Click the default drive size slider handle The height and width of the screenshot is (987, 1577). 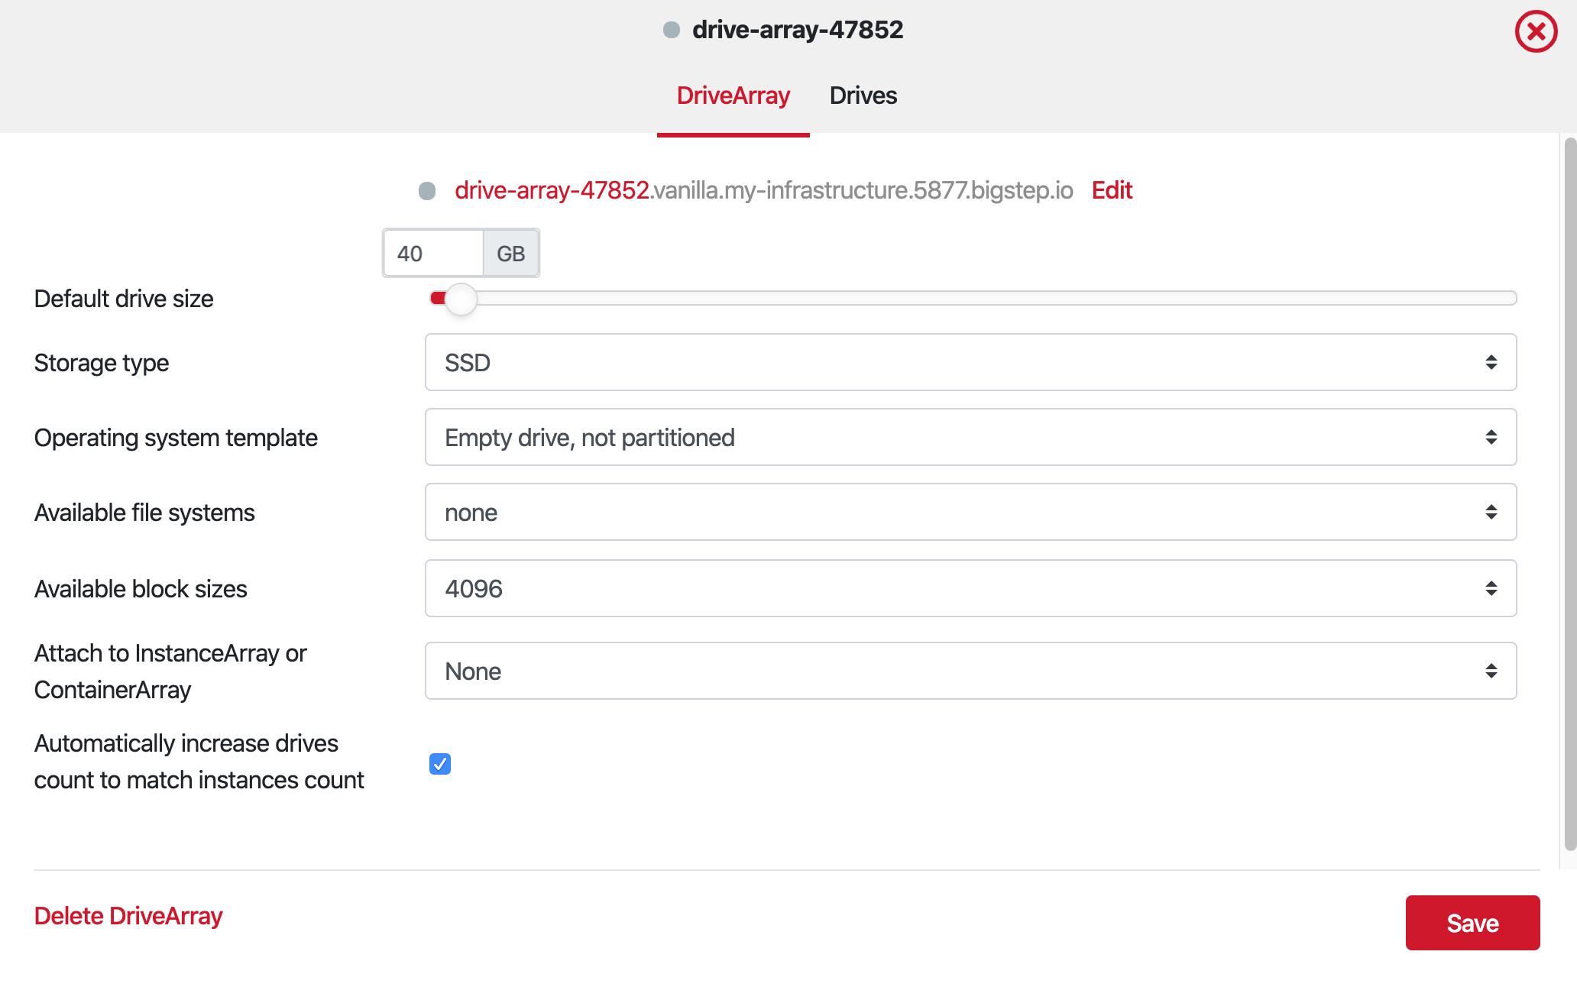tap(461, 299)
